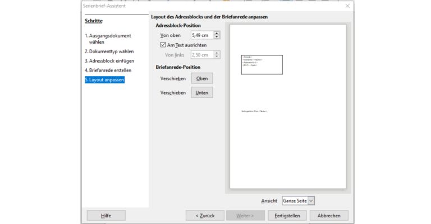Go back with the Zurück button
Viewport: 431px width, 224px height.
coord(205,216)
